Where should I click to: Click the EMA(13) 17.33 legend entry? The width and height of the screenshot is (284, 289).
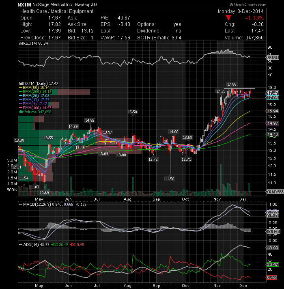click(x=34, y=100)
